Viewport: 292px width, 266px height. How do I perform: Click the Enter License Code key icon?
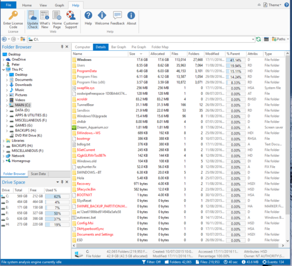(13, 15)
